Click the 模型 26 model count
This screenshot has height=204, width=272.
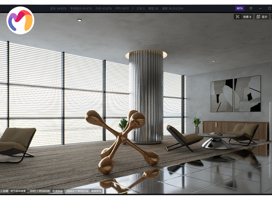tap(153, 8)
